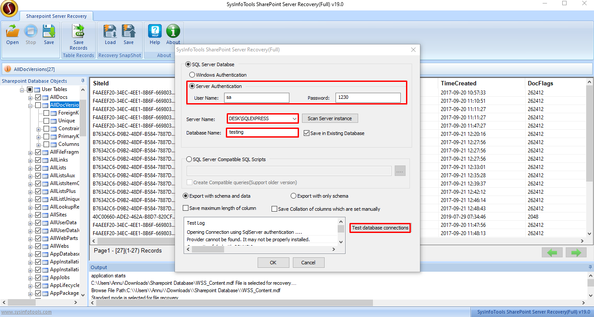Select Export with only schema
Screen dimensions: 594x317
(293, 196)
